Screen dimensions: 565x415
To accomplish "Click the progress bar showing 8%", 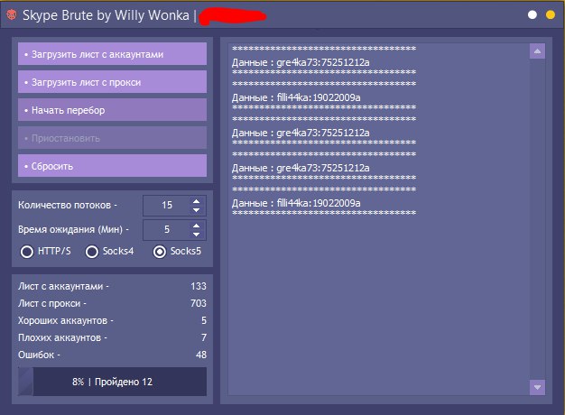I will click(112, 382).
